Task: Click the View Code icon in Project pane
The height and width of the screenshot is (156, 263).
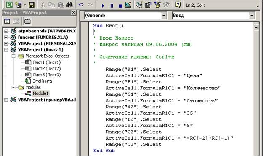Action: tap(7, 21)
